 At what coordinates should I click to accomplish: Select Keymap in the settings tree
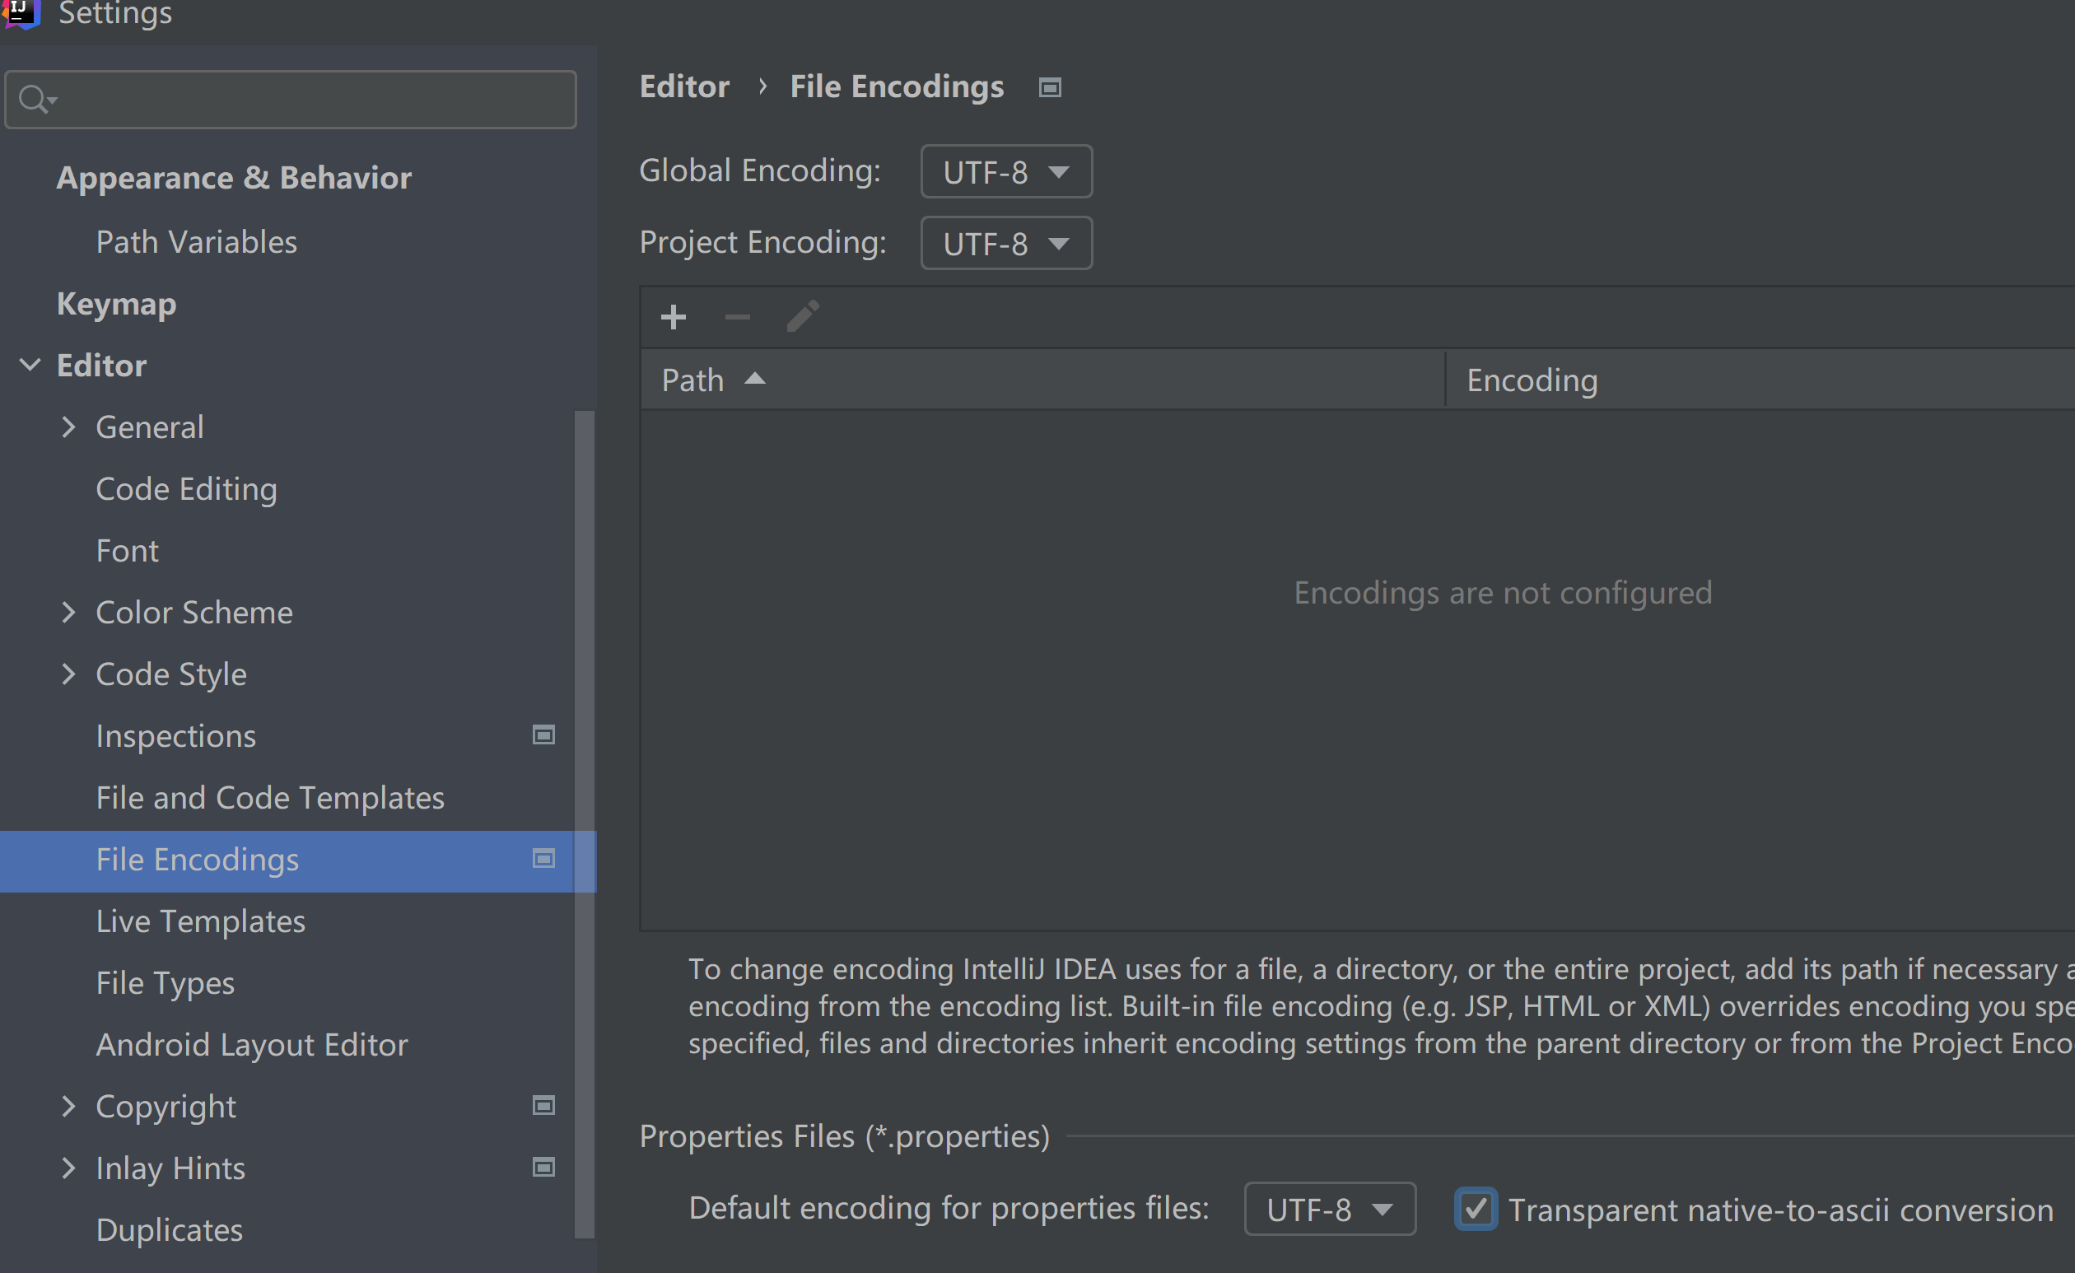[116, 304]
